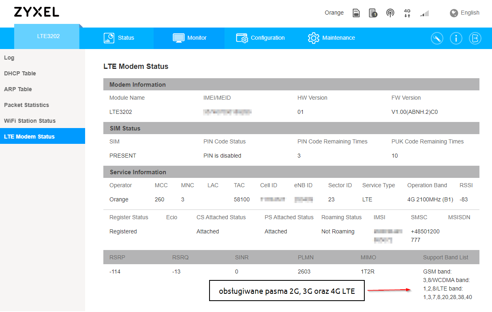Open the Maintenance menu
The width and height of the screenshot is (492, 312).
[x=331, y=38]
